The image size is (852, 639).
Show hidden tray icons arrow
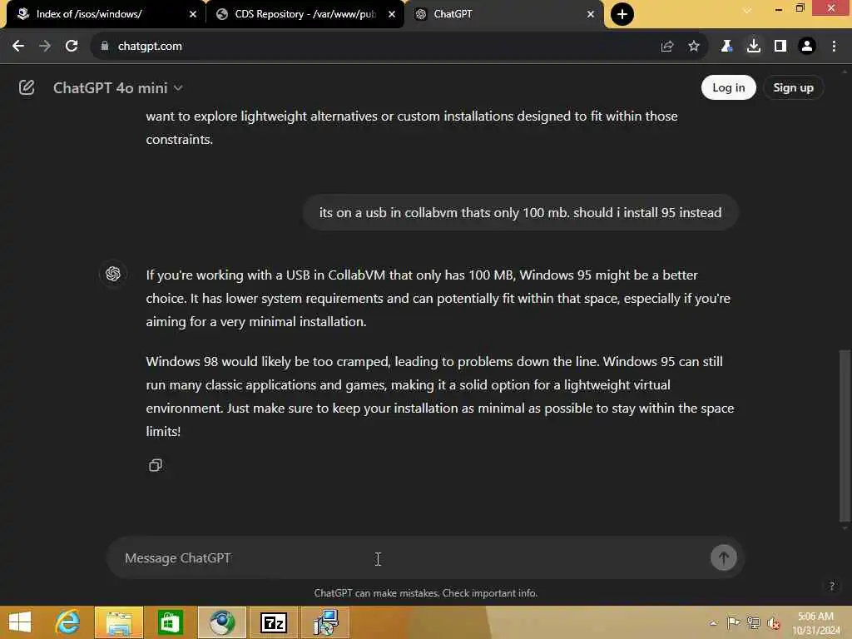tap(713, 622)
